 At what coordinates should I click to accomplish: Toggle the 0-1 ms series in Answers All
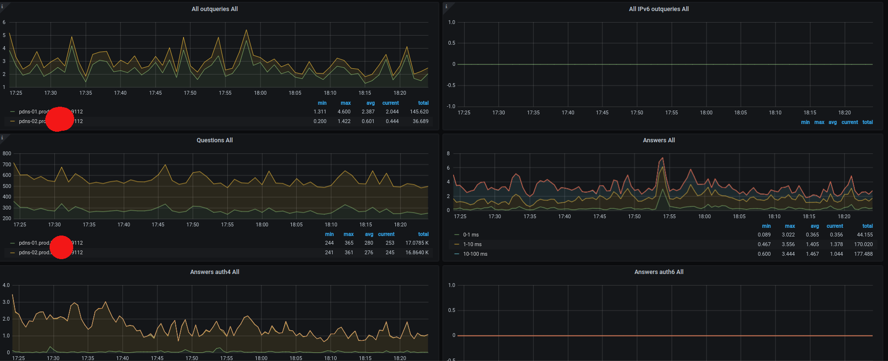(471, 235)
